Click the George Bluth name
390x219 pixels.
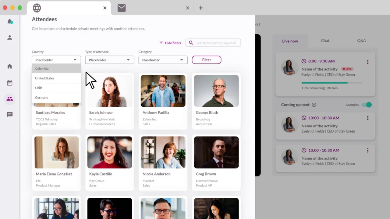click(207, 113)
